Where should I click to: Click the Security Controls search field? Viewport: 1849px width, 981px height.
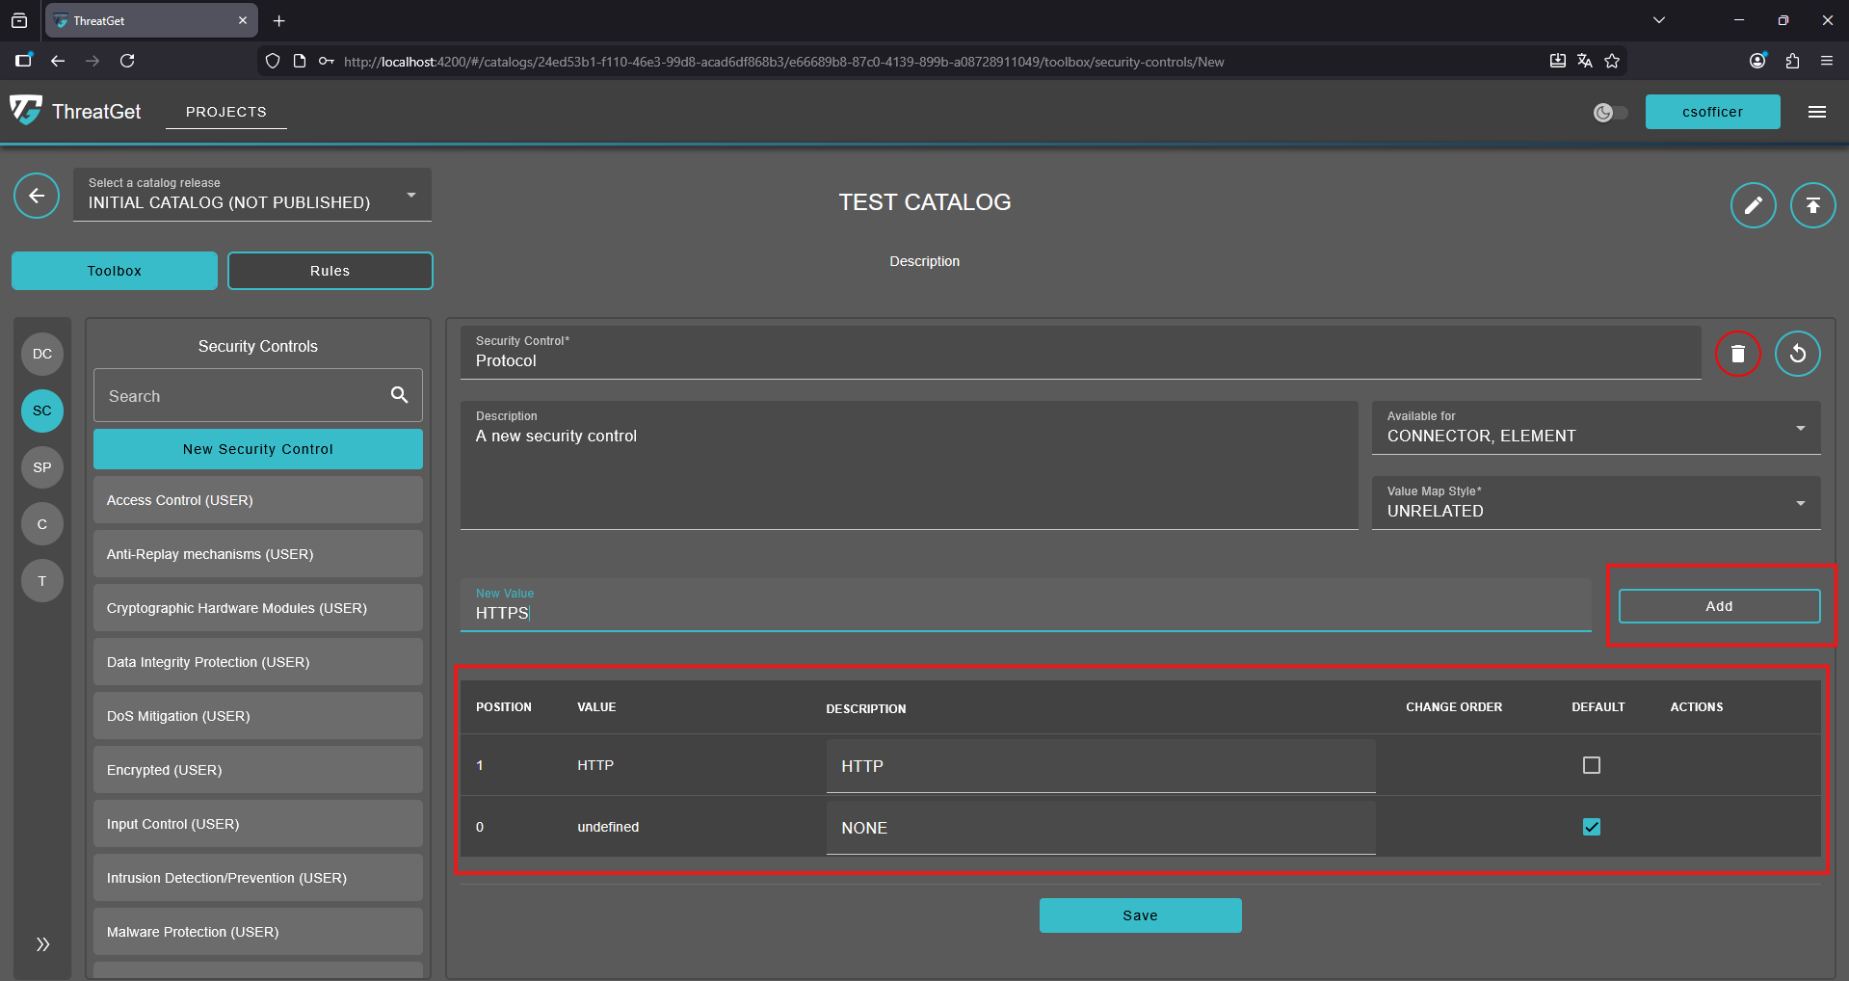241,395
